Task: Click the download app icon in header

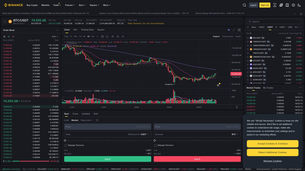Action: point(275,5)
